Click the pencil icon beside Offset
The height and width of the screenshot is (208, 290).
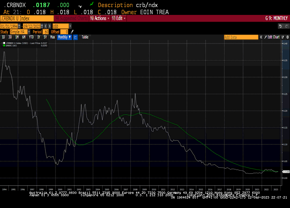pyautogui.click(x=72, y=31)
